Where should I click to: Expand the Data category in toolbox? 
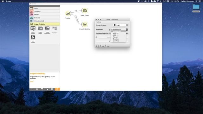pos(45,8)
